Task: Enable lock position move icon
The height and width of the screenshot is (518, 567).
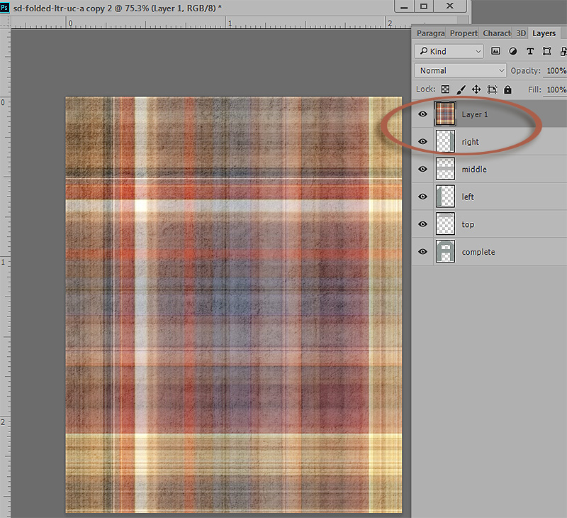Action: (x=476, y=89)
